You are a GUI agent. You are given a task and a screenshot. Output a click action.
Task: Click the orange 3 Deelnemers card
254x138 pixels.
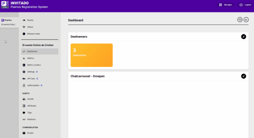click(92, 55)
